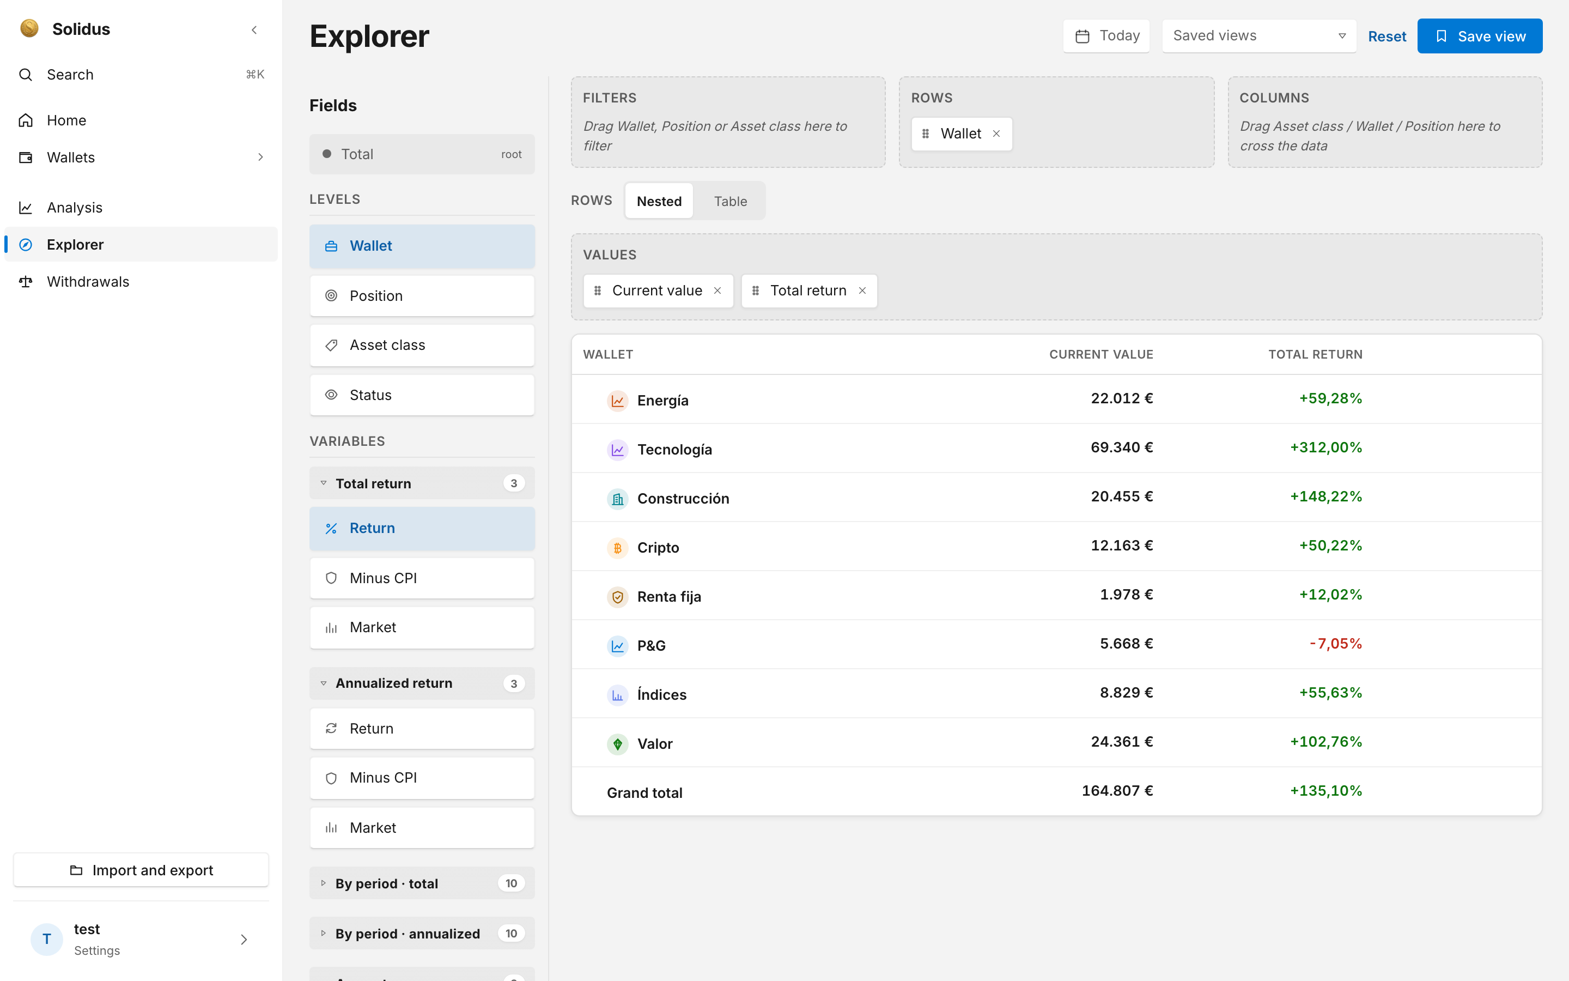Open test user settings chevron
The width and height of the screenshot is (1569, 981).
pos(244,939)
